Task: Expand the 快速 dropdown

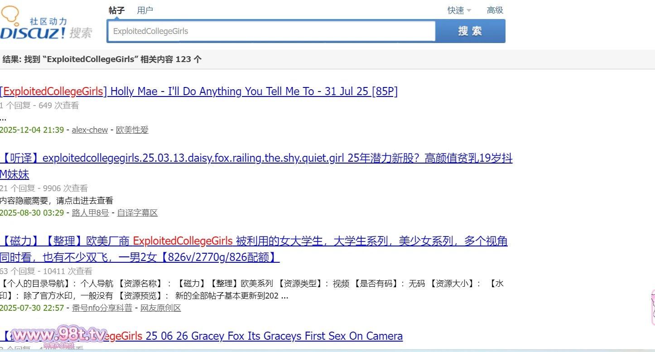Action: click(459, 10)
